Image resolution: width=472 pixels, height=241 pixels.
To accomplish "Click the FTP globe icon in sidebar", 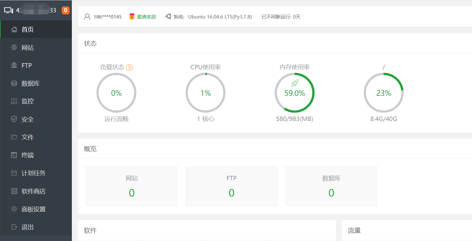I will 14,65.
